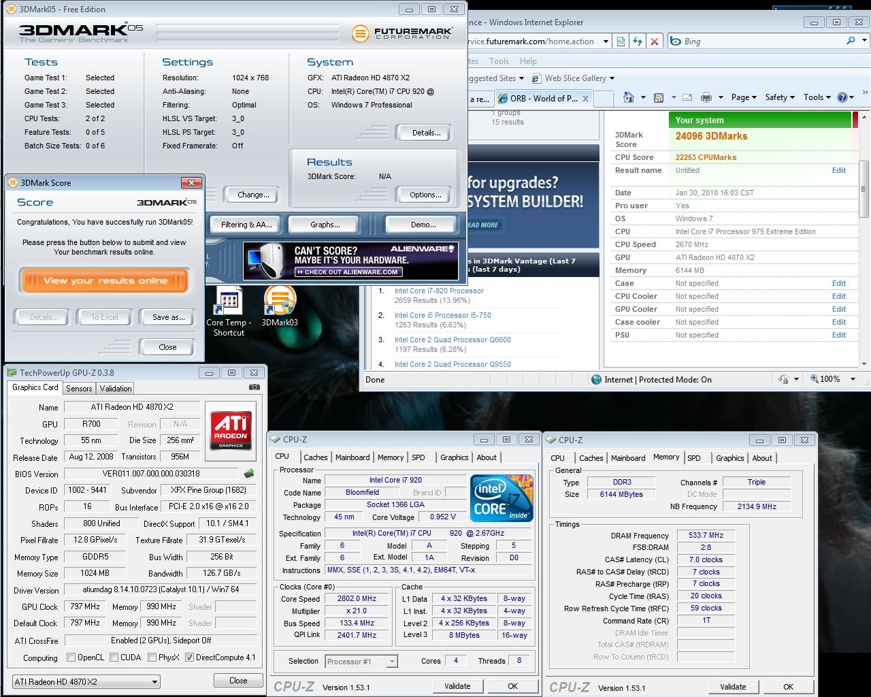Switch to the Sensors tab in GPU-Z
The height and width of the screenshot is (697, 871).
79,389
